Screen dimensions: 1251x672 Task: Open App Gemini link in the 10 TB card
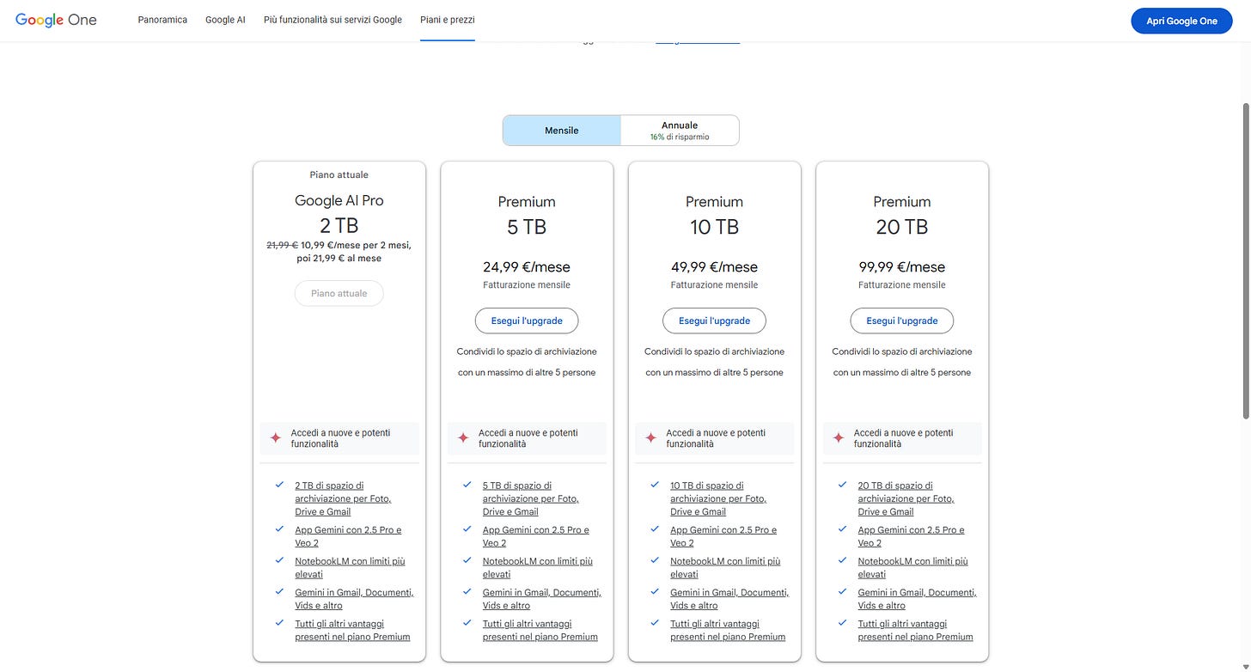pyautogui.click(x=723, y=536)
